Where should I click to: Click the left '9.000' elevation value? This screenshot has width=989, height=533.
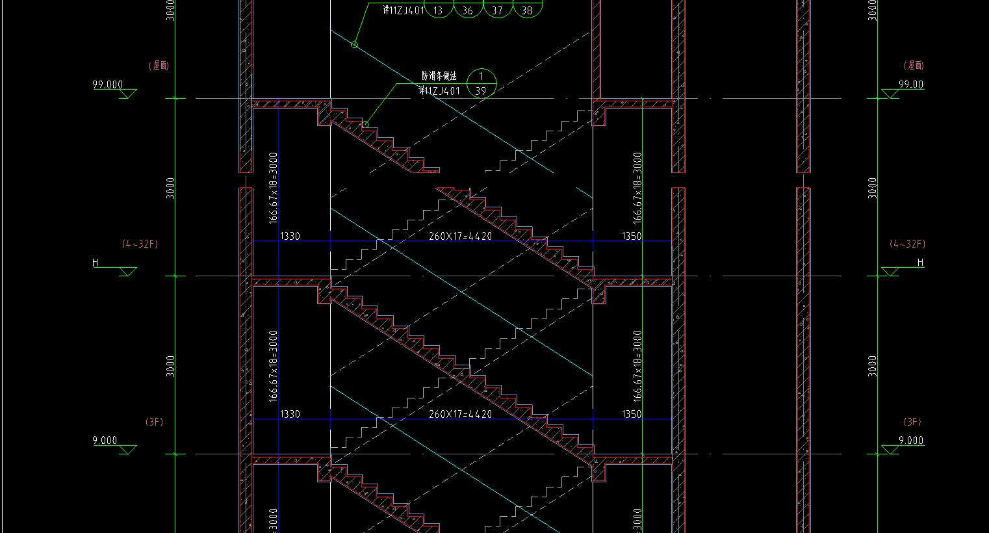coord(105,441)
